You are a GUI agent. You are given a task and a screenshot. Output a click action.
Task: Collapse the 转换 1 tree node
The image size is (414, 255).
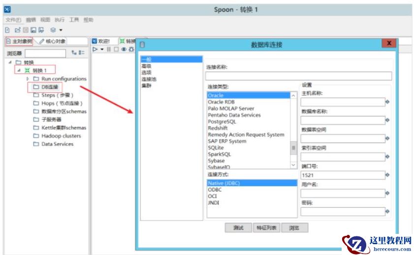pyautogui.click(x=19, y=70)
